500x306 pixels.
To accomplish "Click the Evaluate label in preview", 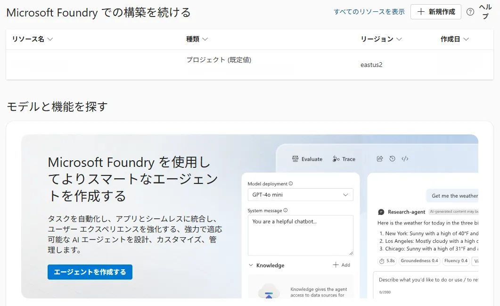I will pos(312,159).
